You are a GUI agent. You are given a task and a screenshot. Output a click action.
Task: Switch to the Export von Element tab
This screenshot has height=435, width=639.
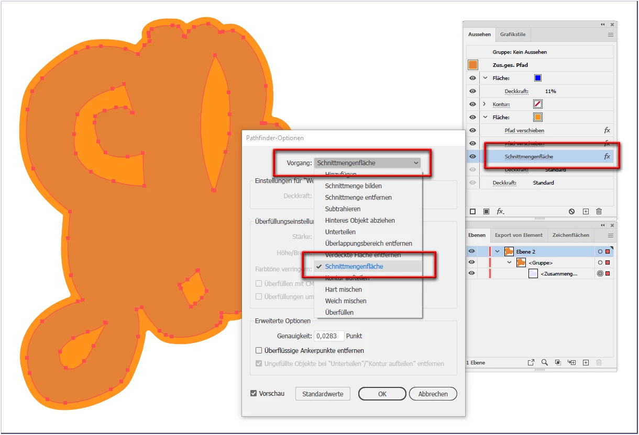pos(519,235)
